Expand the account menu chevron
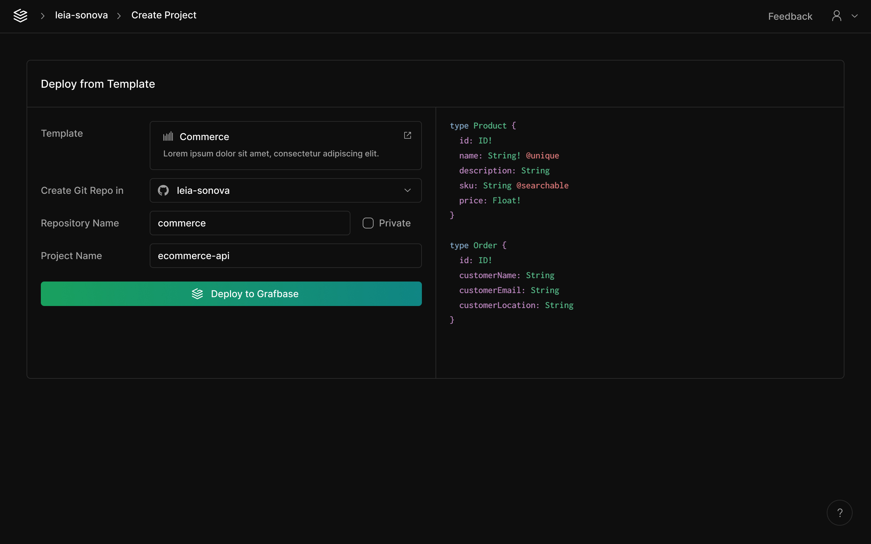 click(x=854, y=16)
